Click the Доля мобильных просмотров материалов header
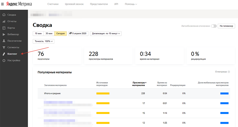Image resolution: width=238 pixels, height=127 pixels. (x=213, y=84)
